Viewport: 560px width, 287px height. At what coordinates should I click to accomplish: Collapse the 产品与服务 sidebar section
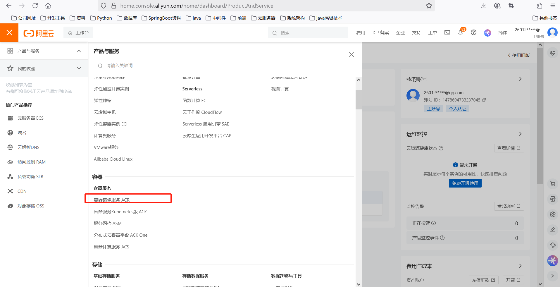point(79,51)
